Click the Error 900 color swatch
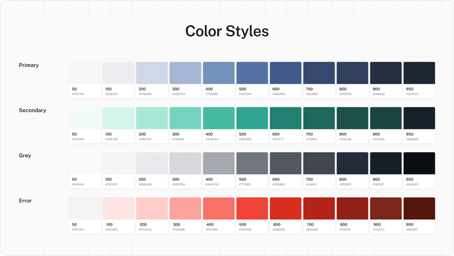 click(386, 209)
